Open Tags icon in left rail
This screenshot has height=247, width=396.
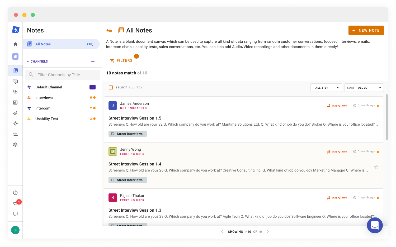click(x=15, y=92)
